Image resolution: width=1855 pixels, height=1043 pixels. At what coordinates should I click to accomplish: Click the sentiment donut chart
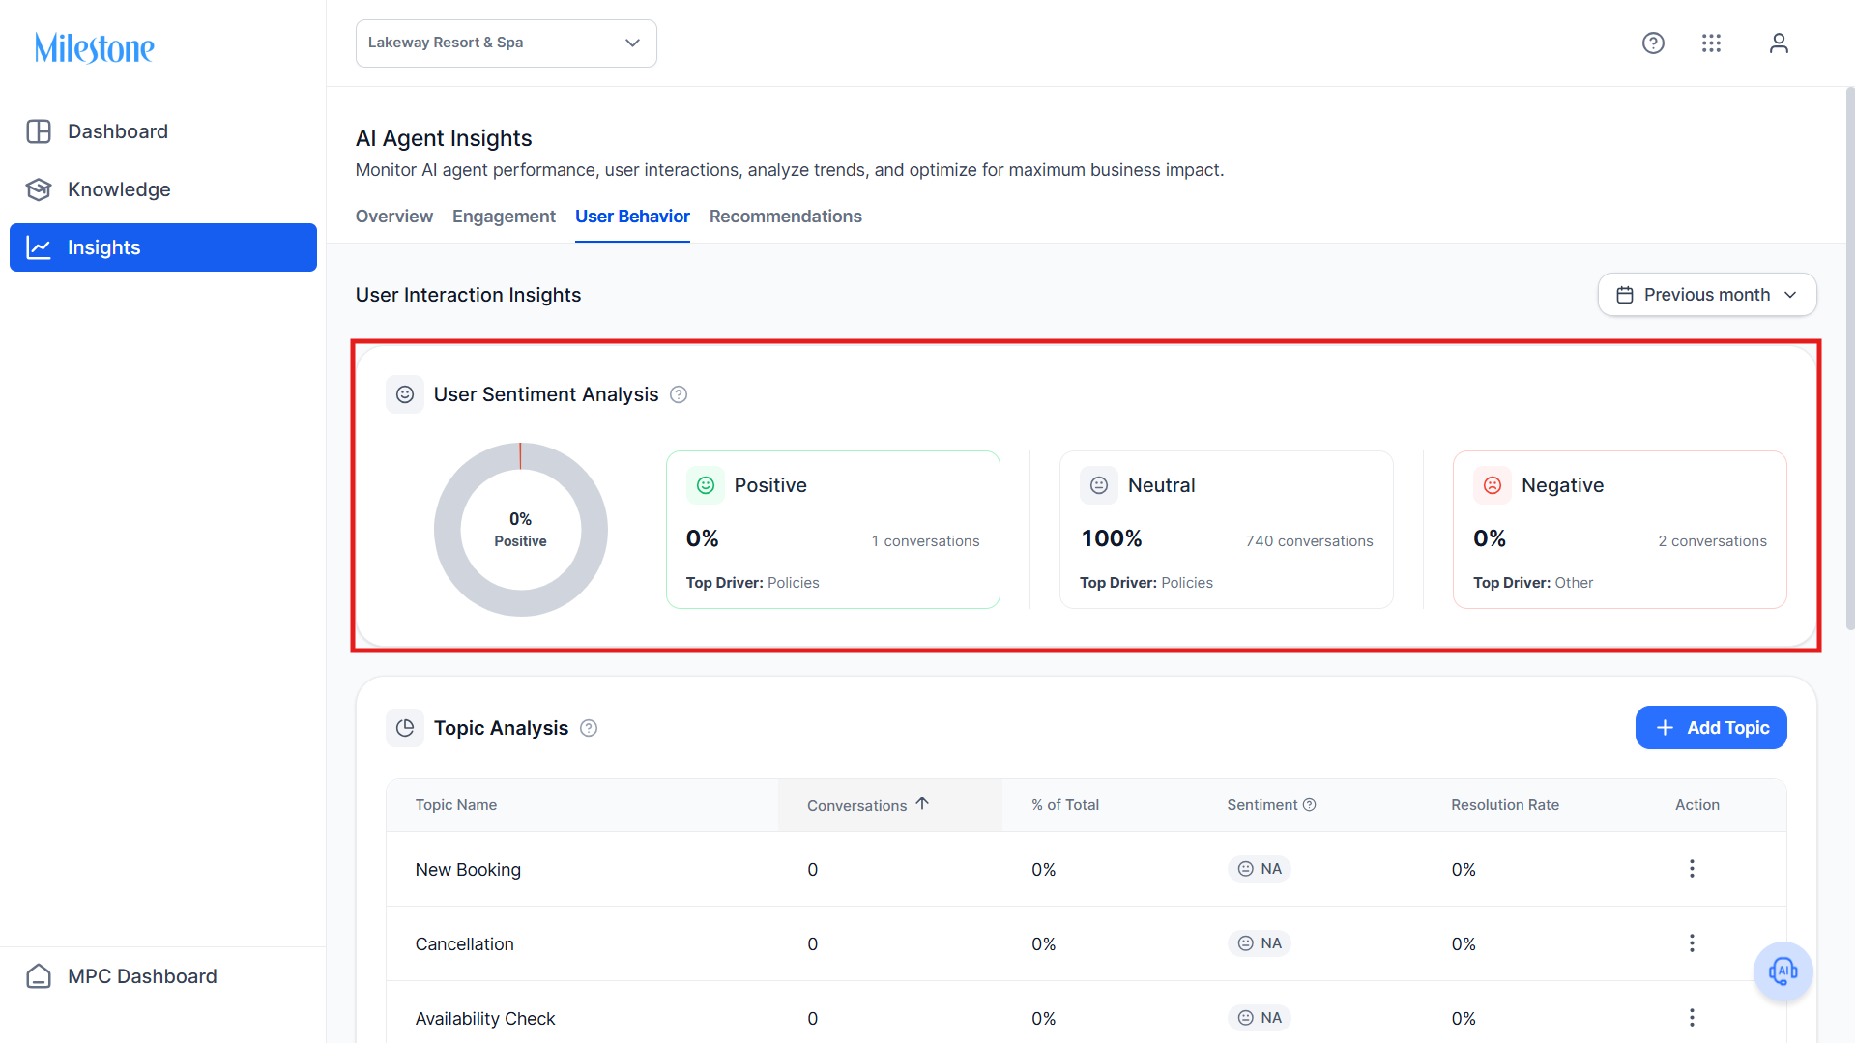pos(521,530)
